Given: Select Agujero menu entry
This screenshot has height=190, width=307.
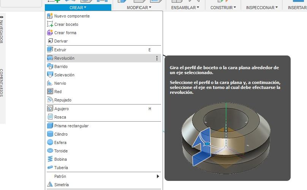Looking at the screenshot, I should [104, 109].
